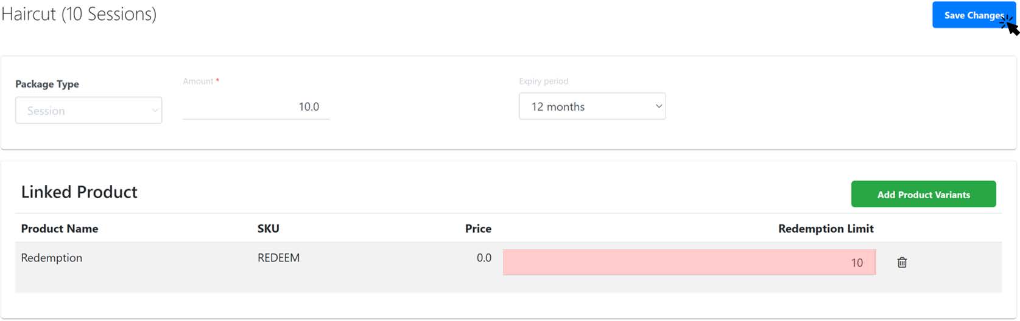Select the Redemption product name cell
The height and width of the screenshot is (321, 1020).
coord(52,258)
